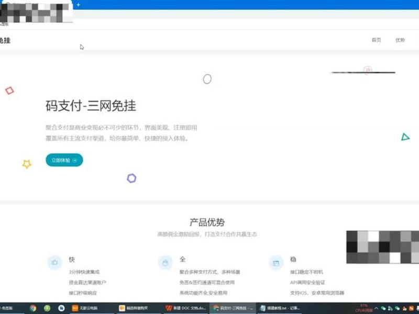The width and height of the screenshot is (419, 314).
Task: Click the window icon beside 稳
Action: click(276, 263)
